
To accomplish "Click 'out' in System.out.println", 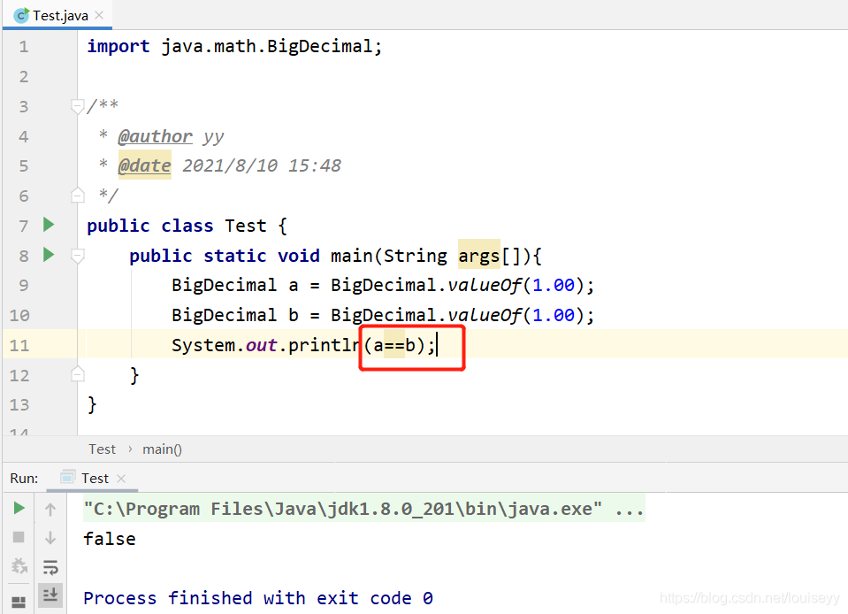I will pos(262,344).
